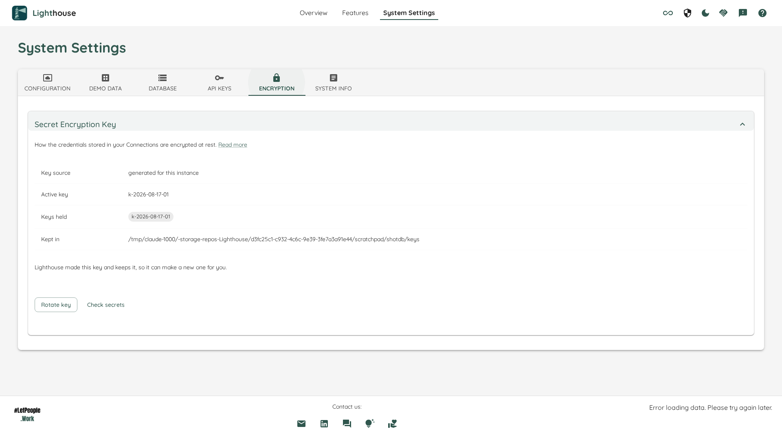Open help via the question mark icon

(x=762, y=13)
